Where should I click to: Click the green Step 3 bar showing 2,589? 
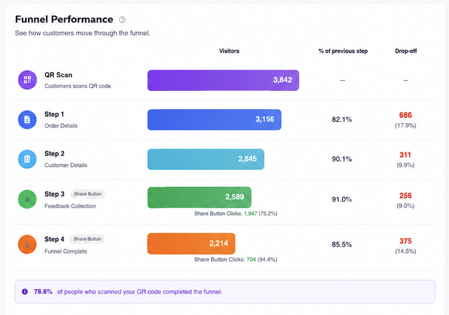tap(199, 198)
